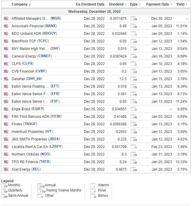Click the Wednesday, December 28, 2022 date header
The height and width of the screenshot is (206, 192).
94,12
